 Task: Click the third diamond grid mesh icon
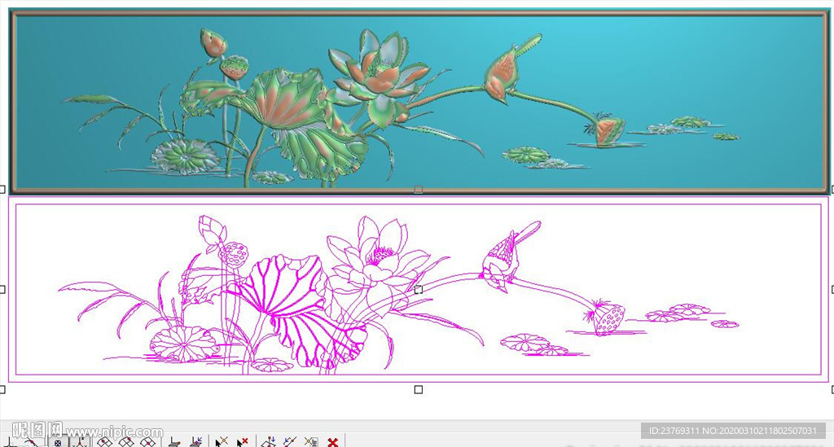click(x=147, y=442)
